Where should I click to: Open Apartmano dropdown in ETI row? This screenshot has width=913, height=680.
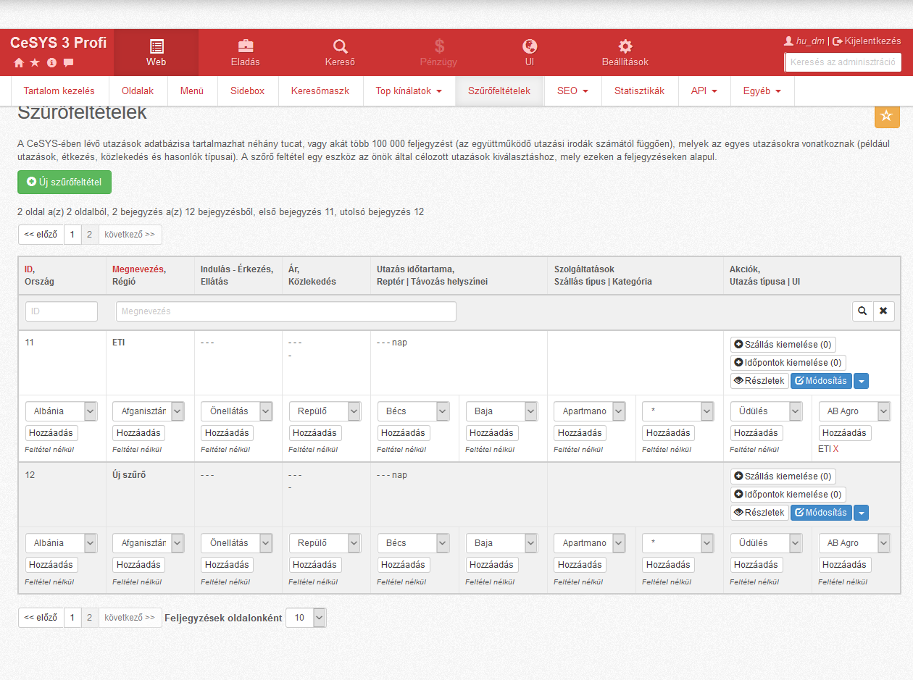[x=589, y=411]
